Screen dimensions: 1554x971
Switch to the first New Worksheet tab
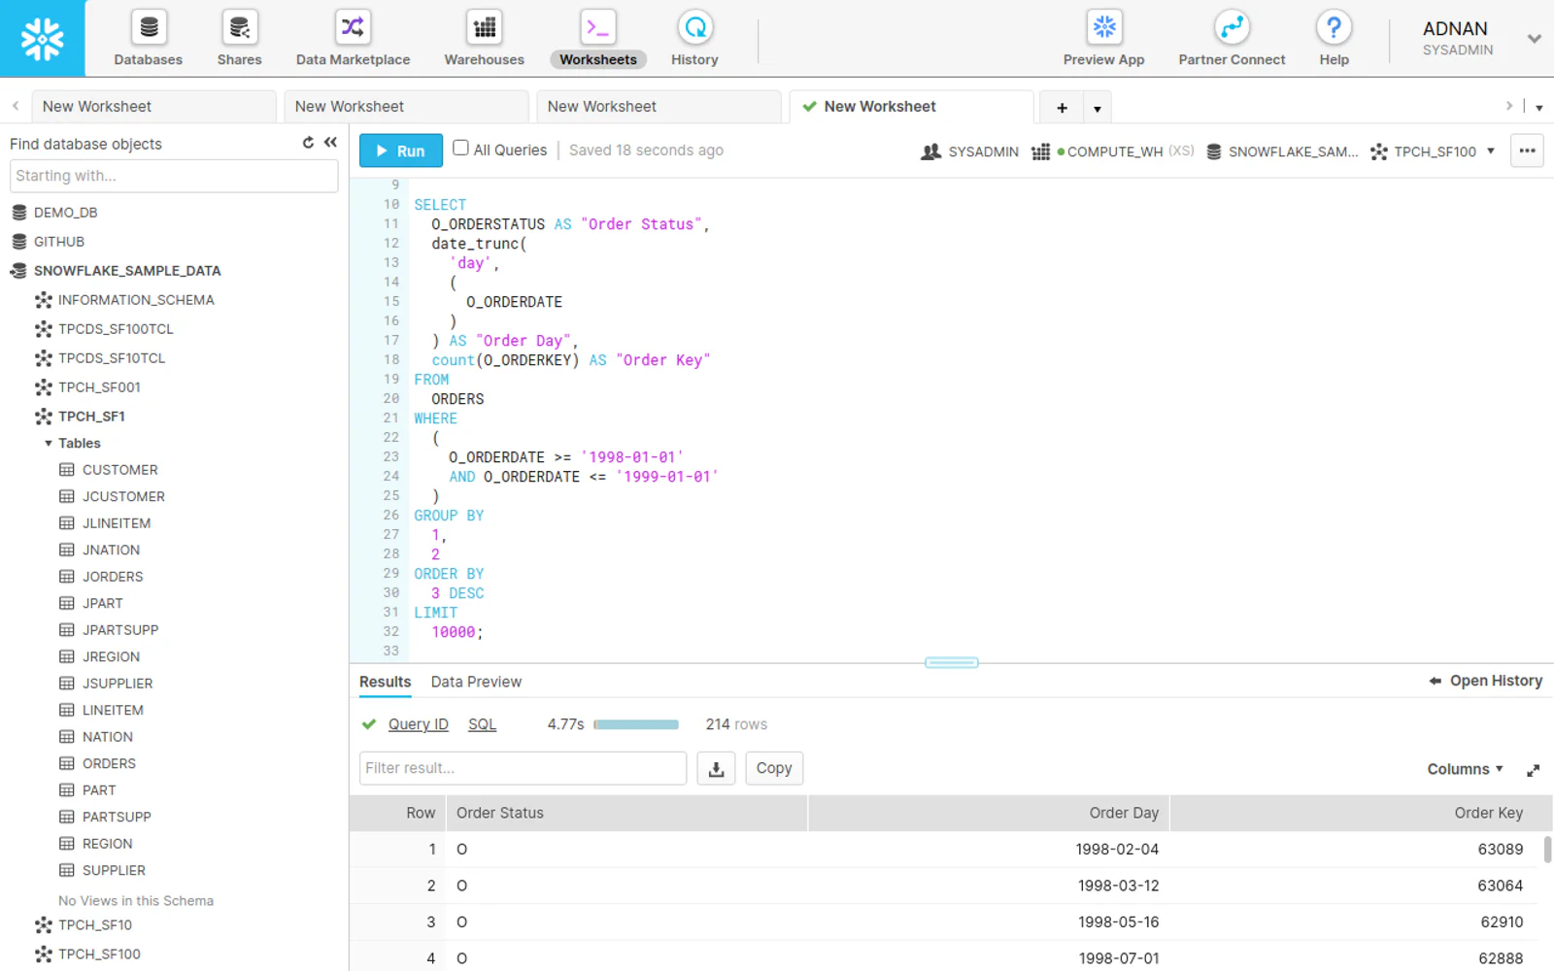pyautogui.click(x=153, y=107)
